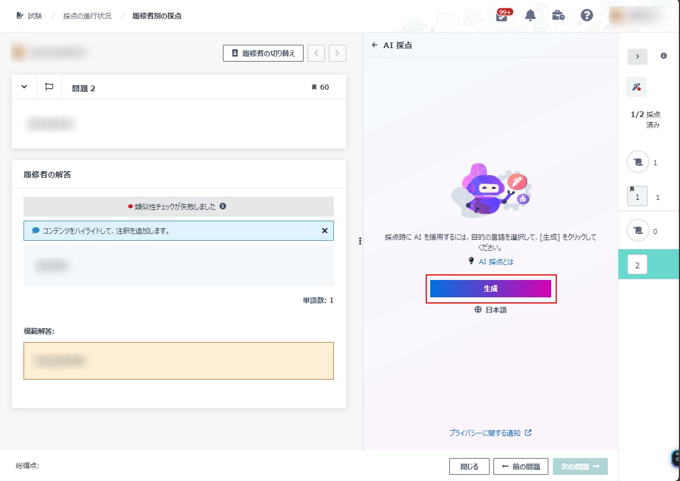Viewport: 680px width, 481px height.
Task: Collapse the right sidebar panel
Action: tap(637, 57)
